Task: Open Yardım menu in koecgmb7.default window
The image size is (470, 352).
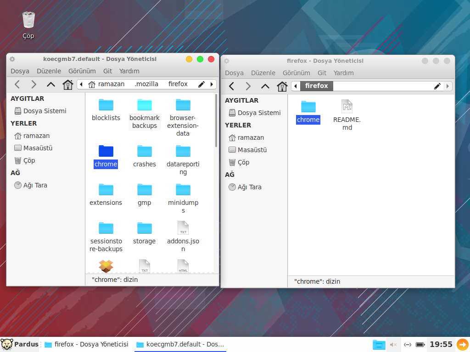Action: (129, 71)
